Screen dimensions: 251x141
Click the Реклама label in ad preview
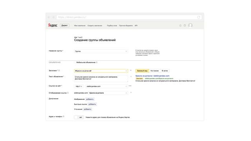click(x=140, y=78)
